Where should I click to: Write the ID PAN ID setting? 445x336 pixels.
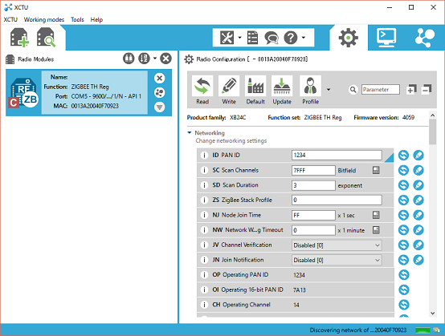418,156
